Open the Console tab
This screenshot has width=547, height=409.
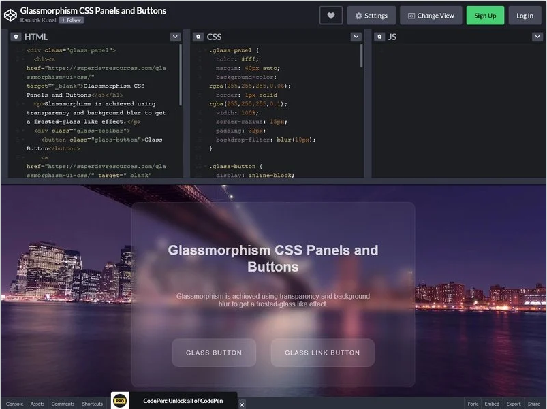coord(15,404)
